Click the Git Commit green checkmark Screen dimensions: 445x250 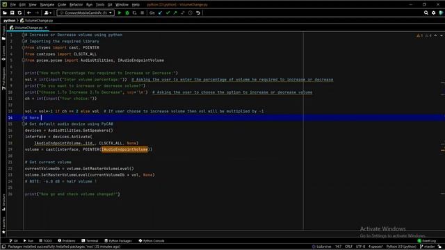point(168,12)
